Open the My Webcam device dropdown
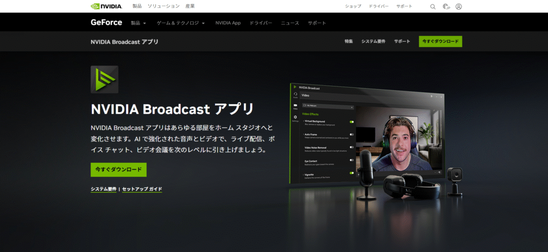 [x=328, y=105]
